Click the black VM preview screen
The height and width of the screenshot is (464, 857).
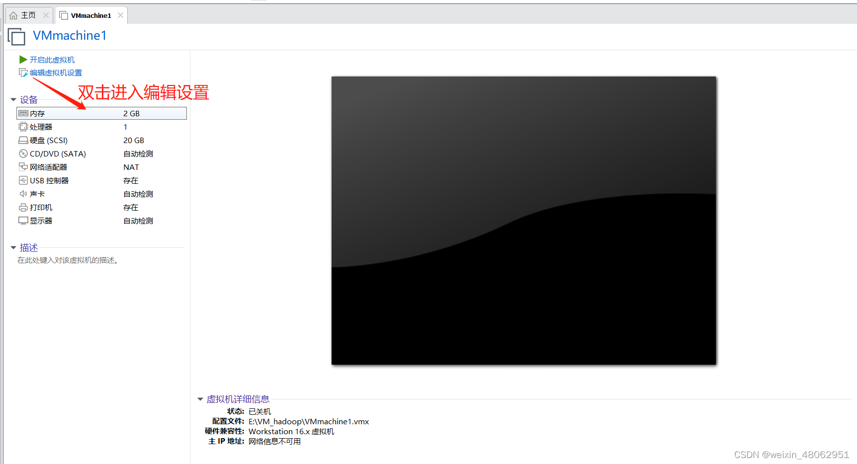(x=523, y=220)
